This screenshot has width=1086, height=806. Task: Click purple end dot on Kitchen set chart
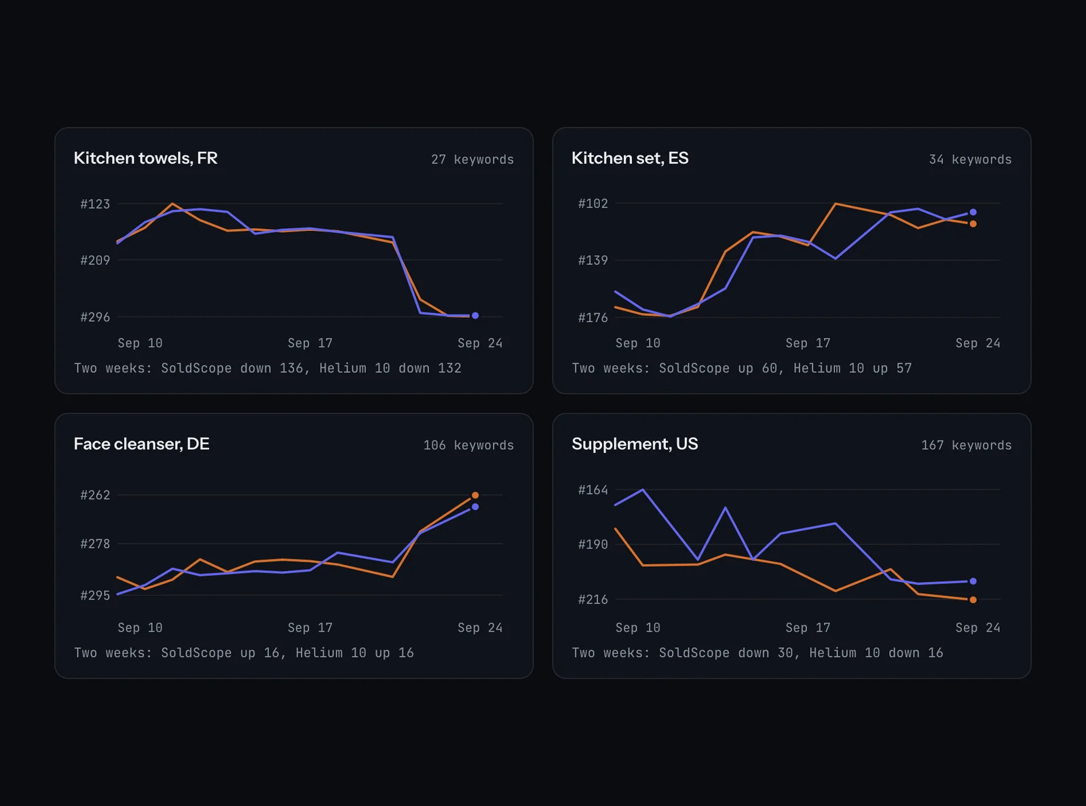pos(973,213)
